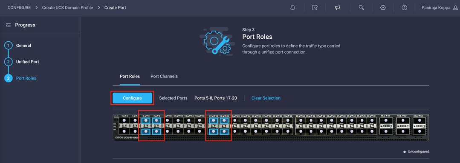The height and width of the screenshot is (163, 460).
Task: Click the 'Step 3' heading text
Action: pyautogui.click(x=249, y=29)
